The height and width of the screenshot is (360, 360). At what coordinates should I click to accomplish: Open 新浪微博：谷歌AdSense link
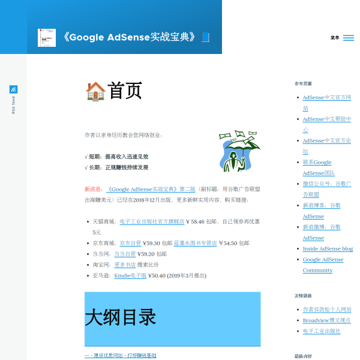pyautogui.click(x=322, y=232)
